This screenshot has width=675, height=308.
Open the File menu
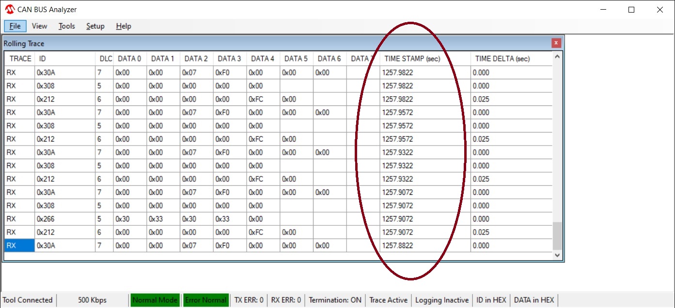[15, 26]
